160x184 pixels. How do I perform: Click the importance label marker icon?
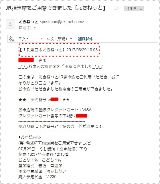tap(116, 8)
